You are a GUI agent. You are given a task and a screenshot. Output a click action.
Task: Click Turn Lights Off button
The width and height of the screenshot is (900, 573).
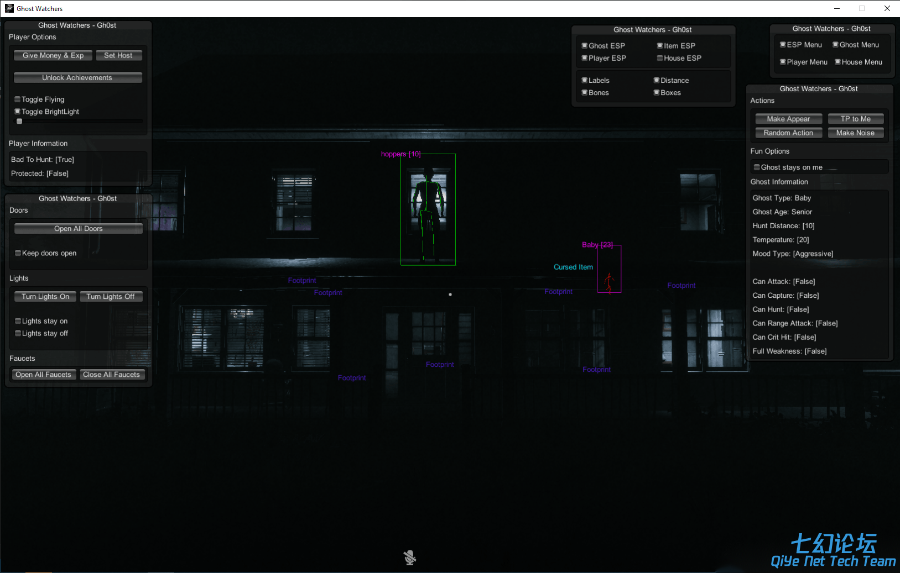[111, 297]
